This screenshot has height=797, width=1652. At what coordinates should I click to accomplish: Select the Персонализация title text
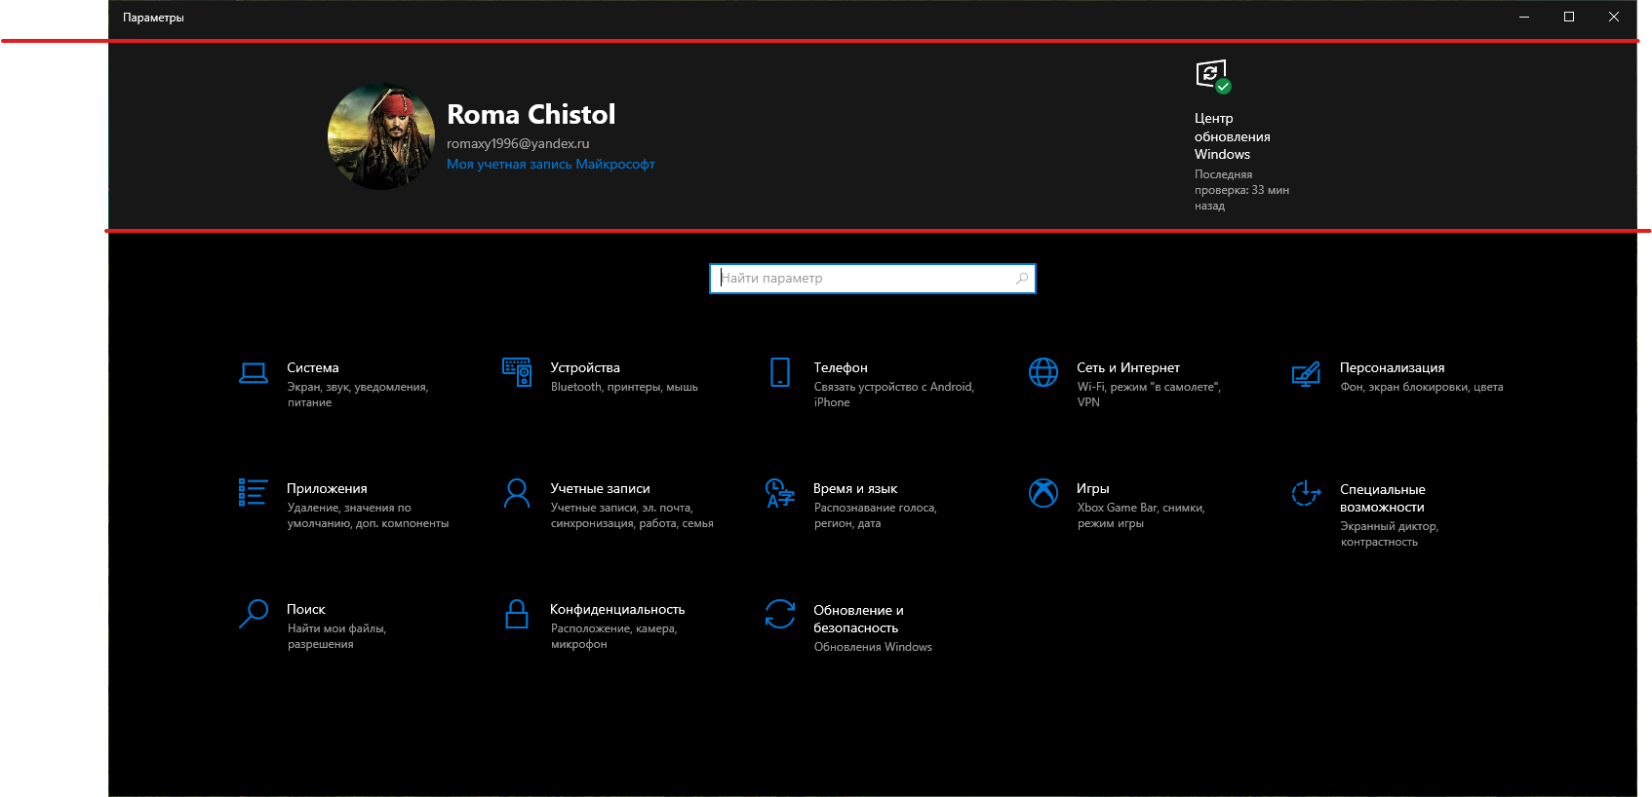(1393, 367)
